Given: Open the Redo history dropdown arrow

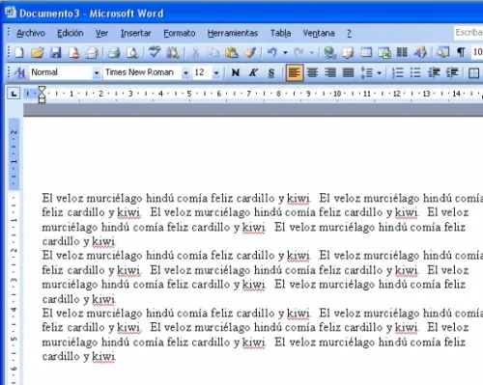Looking at the screenshot, I should click(312, 52).
